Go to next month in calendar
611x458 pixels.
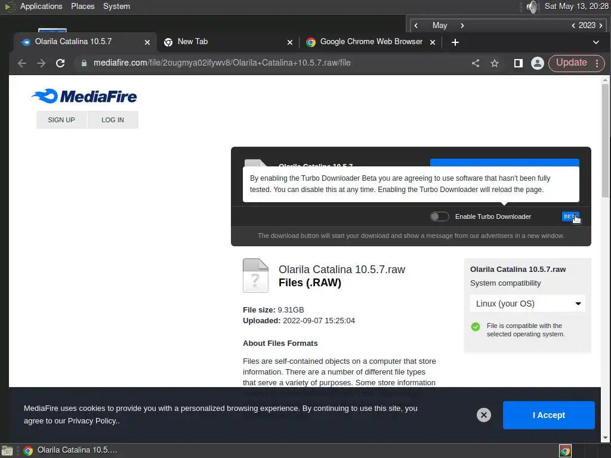(x=462, y=26)
